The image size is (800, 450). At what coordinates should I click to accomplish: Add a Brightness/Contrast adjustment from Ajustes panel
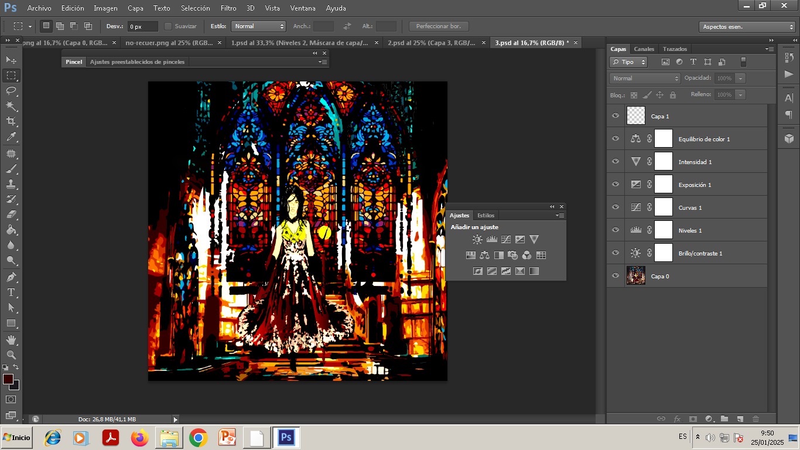(x=478, y=239)
